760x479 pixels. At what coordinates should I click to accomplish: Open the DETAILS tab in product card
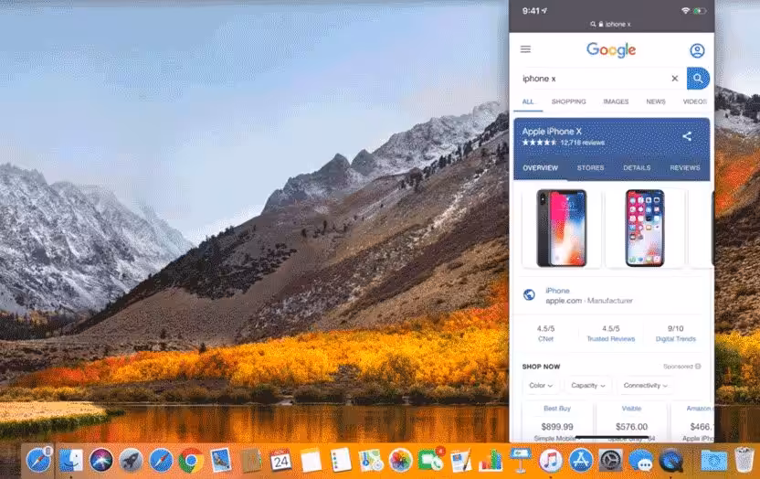(x=637, y=168)
